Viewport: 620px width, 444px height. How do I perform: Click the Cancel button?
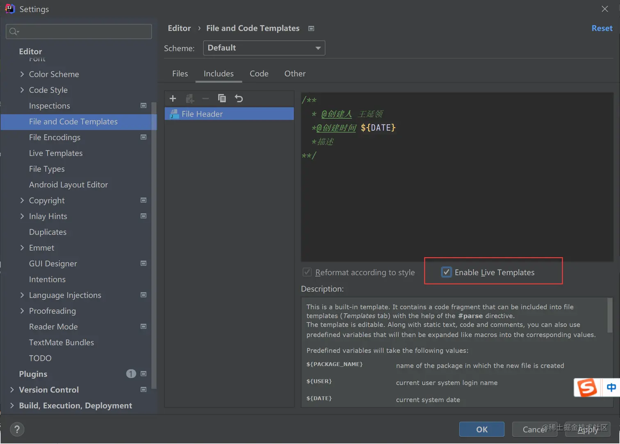[534, 429]
